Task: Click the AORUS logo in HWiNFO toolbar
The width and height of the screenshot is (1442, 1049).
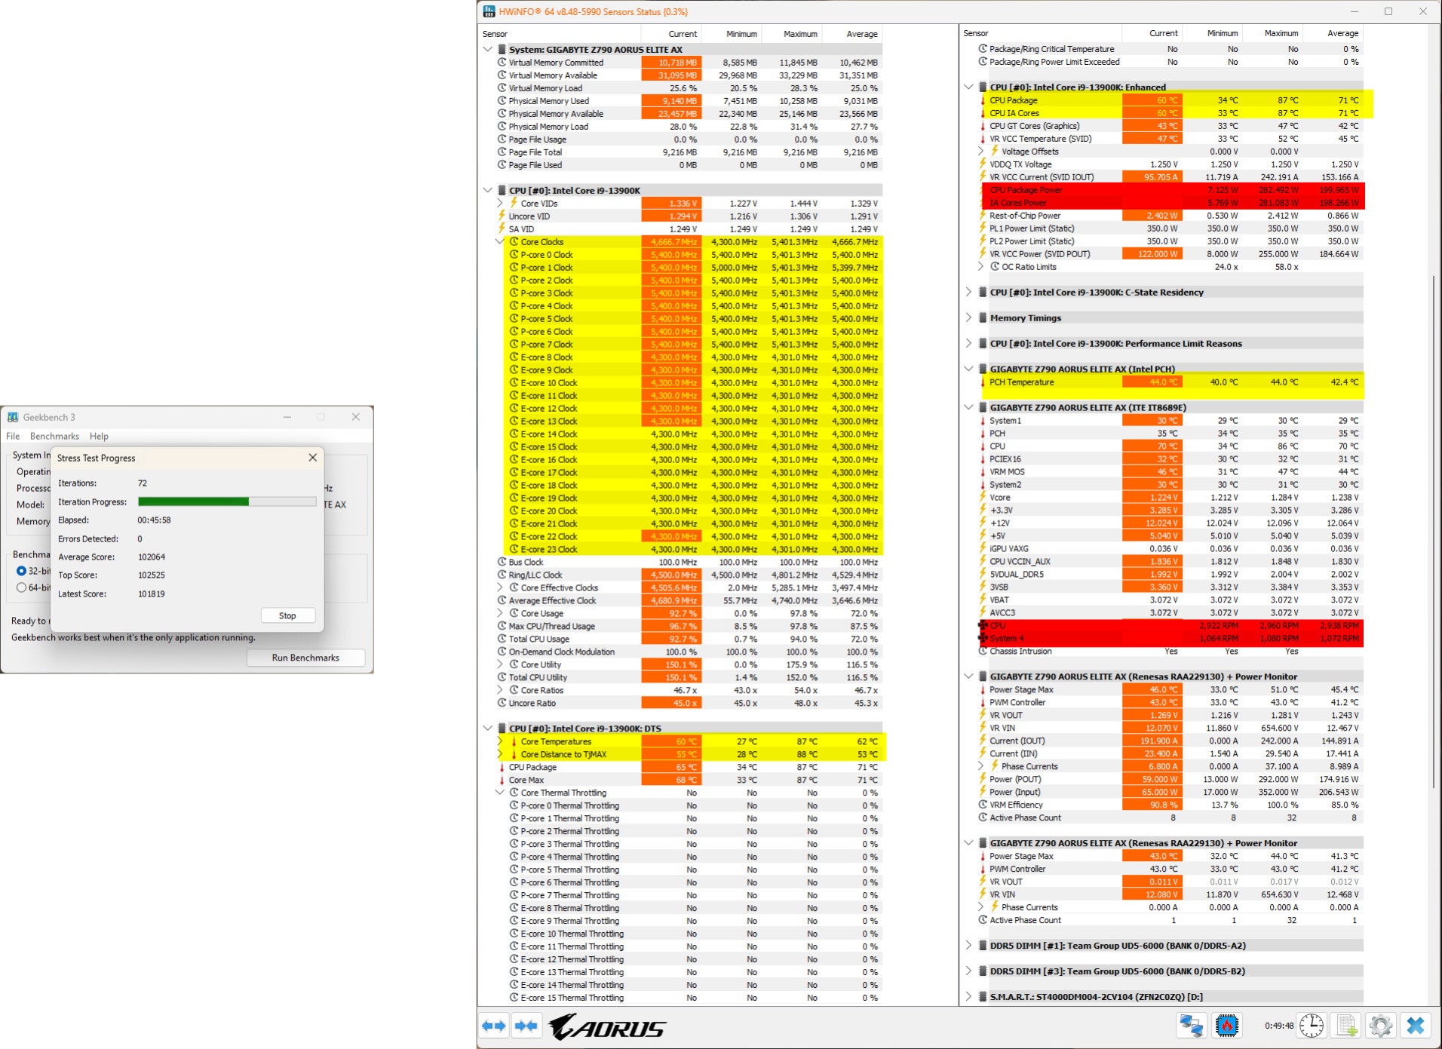Action: (x=607, y=1026)
